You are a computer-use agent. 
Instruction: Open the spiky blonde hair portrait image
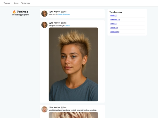pyautogui.click(x=73, y=64)
